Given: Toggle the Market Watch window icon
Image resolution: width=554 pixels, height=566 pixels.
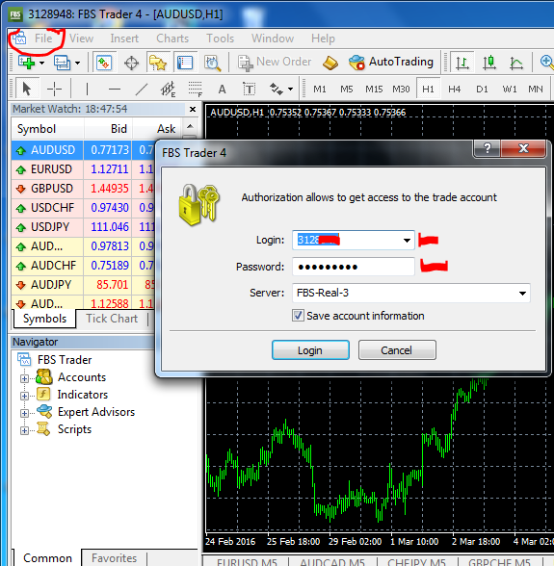Looking at the screenshot, I should click(104, 63).
